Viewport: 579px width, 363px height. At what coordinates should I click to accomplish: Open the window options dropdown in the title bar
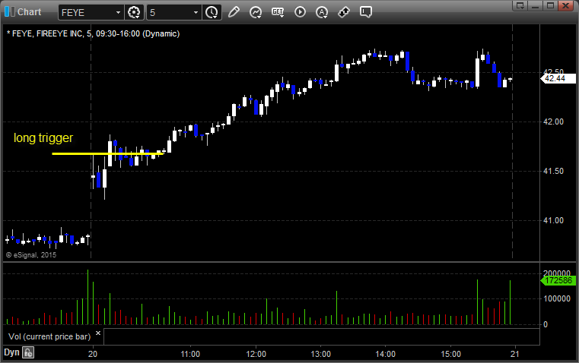coord(520,5)
